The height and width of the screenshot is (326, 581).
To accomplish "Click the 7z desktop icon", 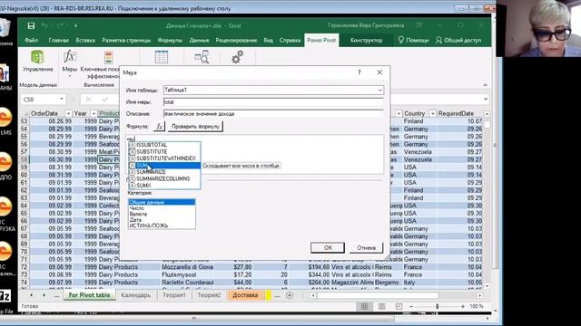I will pyautogui.click(x=5, y=296).
